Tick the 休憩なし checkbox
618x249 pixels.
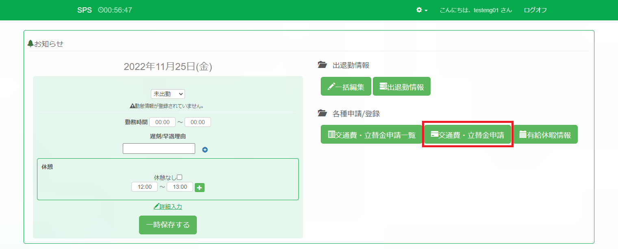coord(179,177)
